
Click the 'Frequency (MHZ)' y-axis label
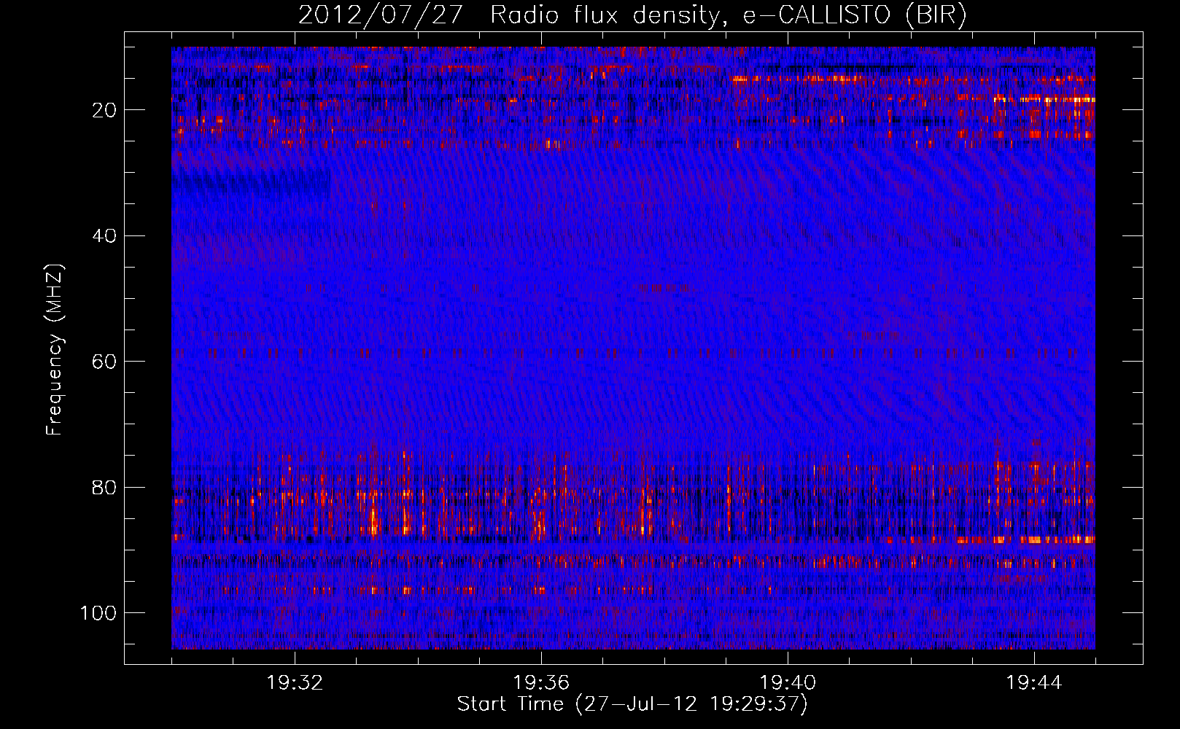(55, 349)
